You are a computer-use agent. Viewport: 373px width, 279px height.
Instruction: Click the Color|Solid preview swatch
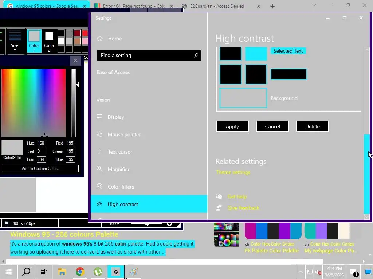pyautogui.click(x=12, y=147)
